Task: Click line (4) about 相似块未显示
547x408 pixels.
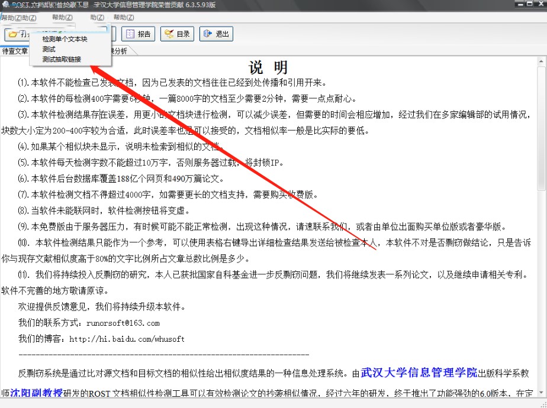Action: pyautogui.click(x=120, y=146)
